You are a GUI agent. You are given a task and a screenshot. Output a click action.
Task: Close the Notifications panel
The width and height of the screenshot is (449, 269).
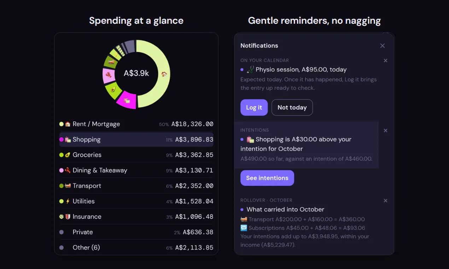pos(383,46)
